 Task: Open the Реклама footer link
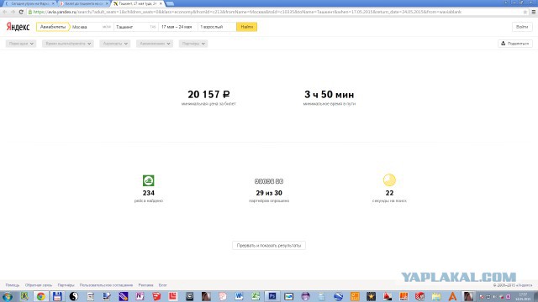pos(145,285)
